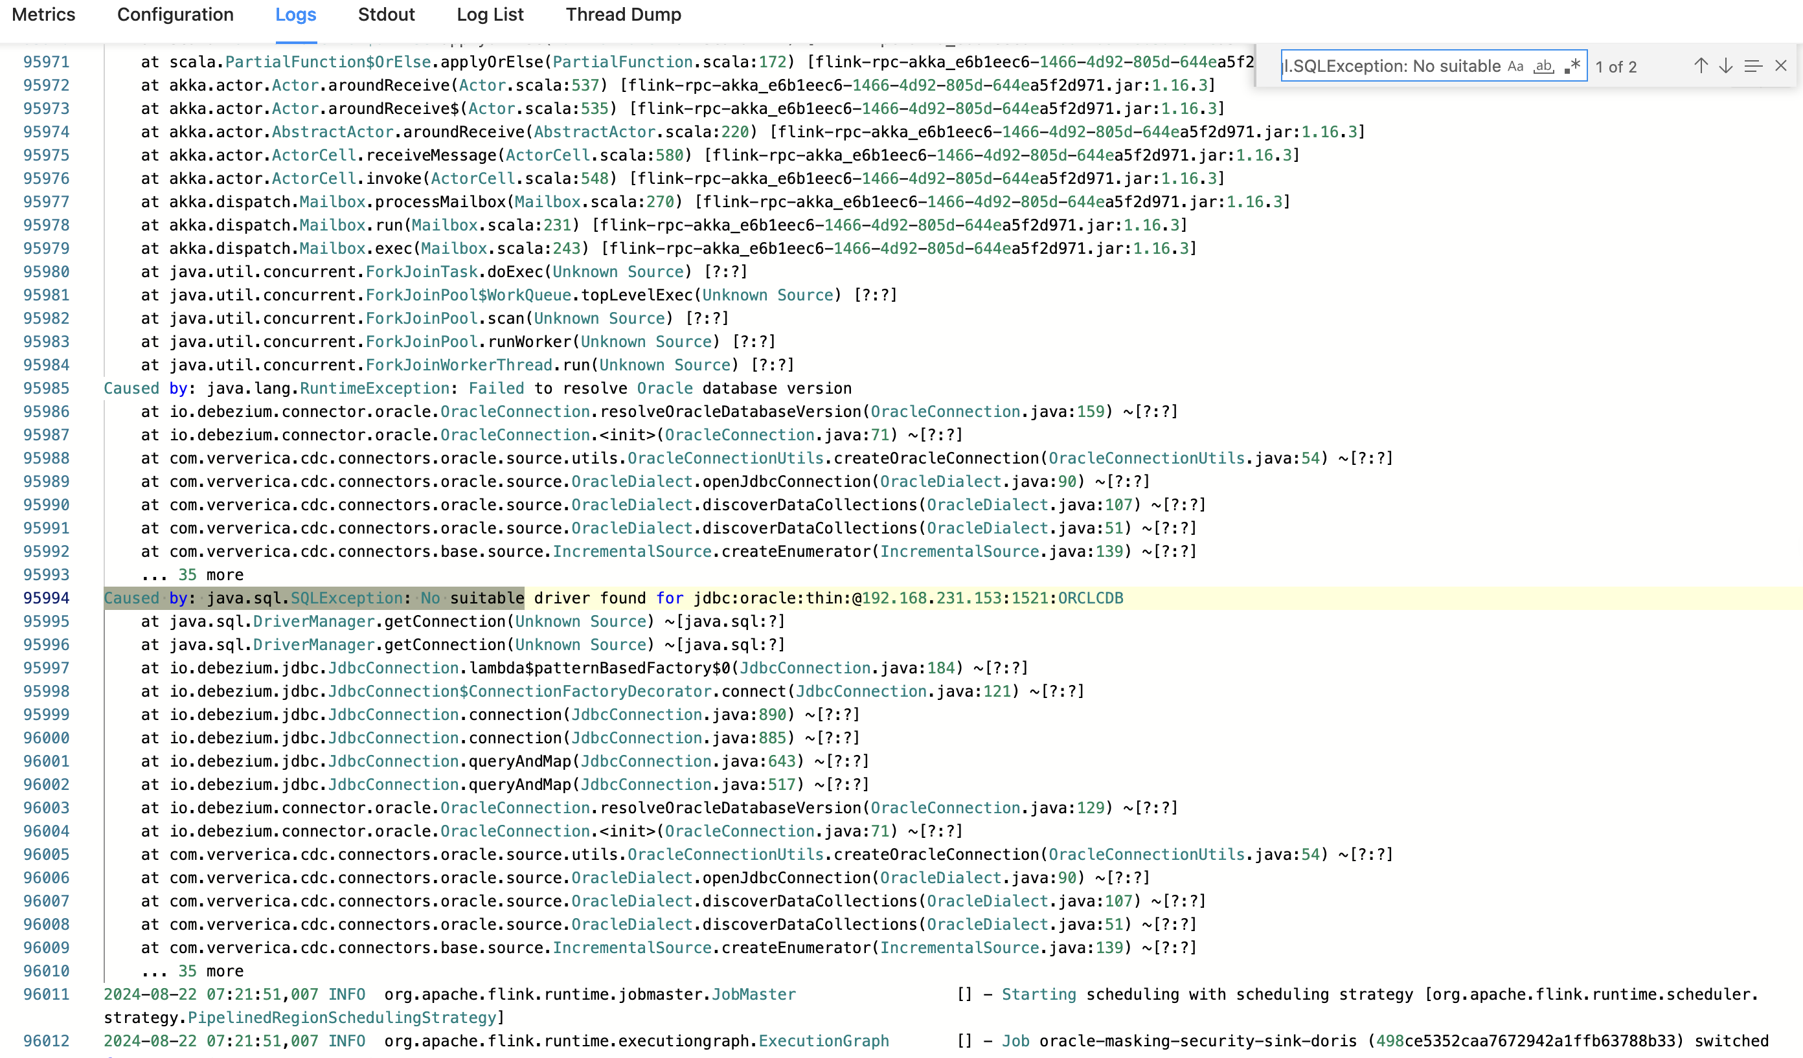Screen dimensions: 1803x1058
Task: Click timestamp '2024-08-22 07:21:51,007' on line 96012
Action: pos(211,1041)
